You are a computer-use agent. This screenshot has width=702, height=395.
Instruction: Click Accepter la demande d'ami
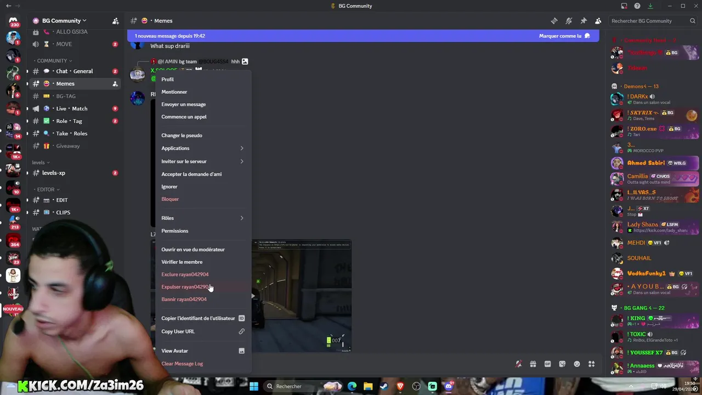click(x=202, y=174)
